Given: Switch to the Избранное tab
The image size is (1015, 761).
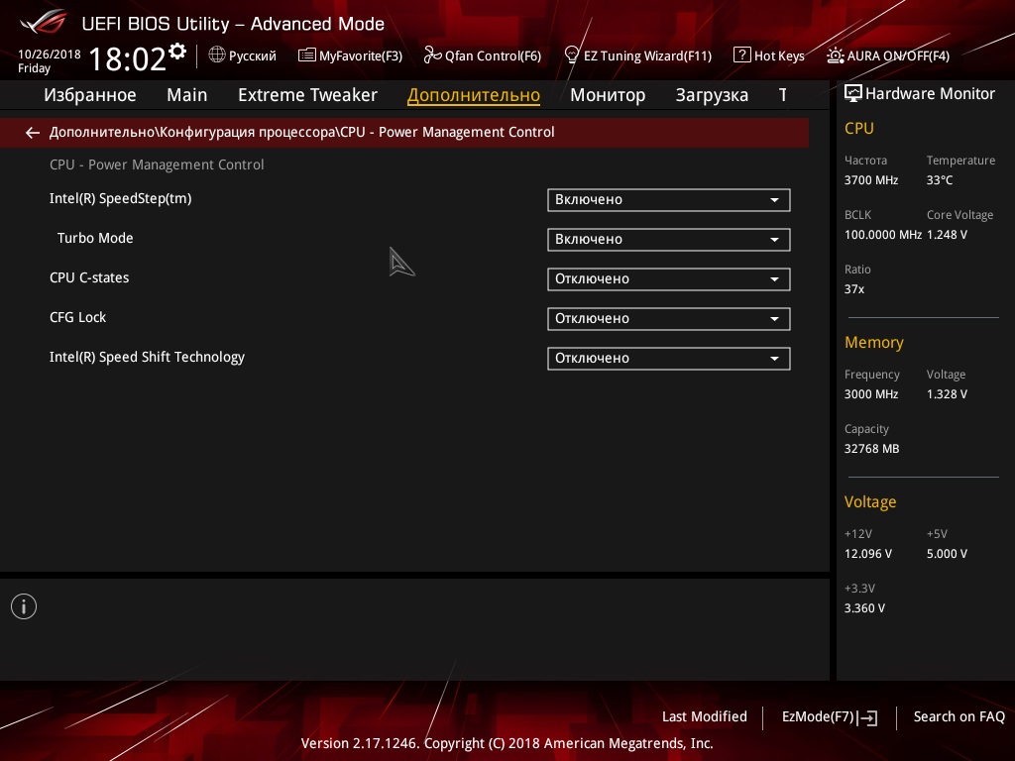Looking at the screenshot, I should tap(90, 95).
